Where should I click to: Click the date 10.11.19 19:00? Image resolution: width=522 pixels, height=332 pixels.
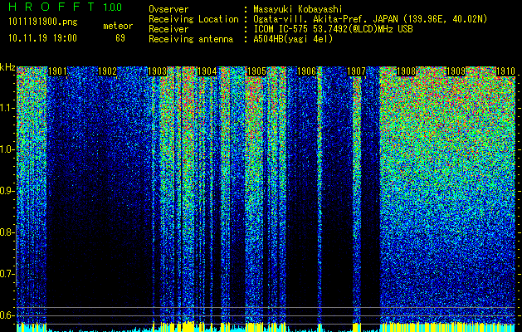click(x=42, y=38)
